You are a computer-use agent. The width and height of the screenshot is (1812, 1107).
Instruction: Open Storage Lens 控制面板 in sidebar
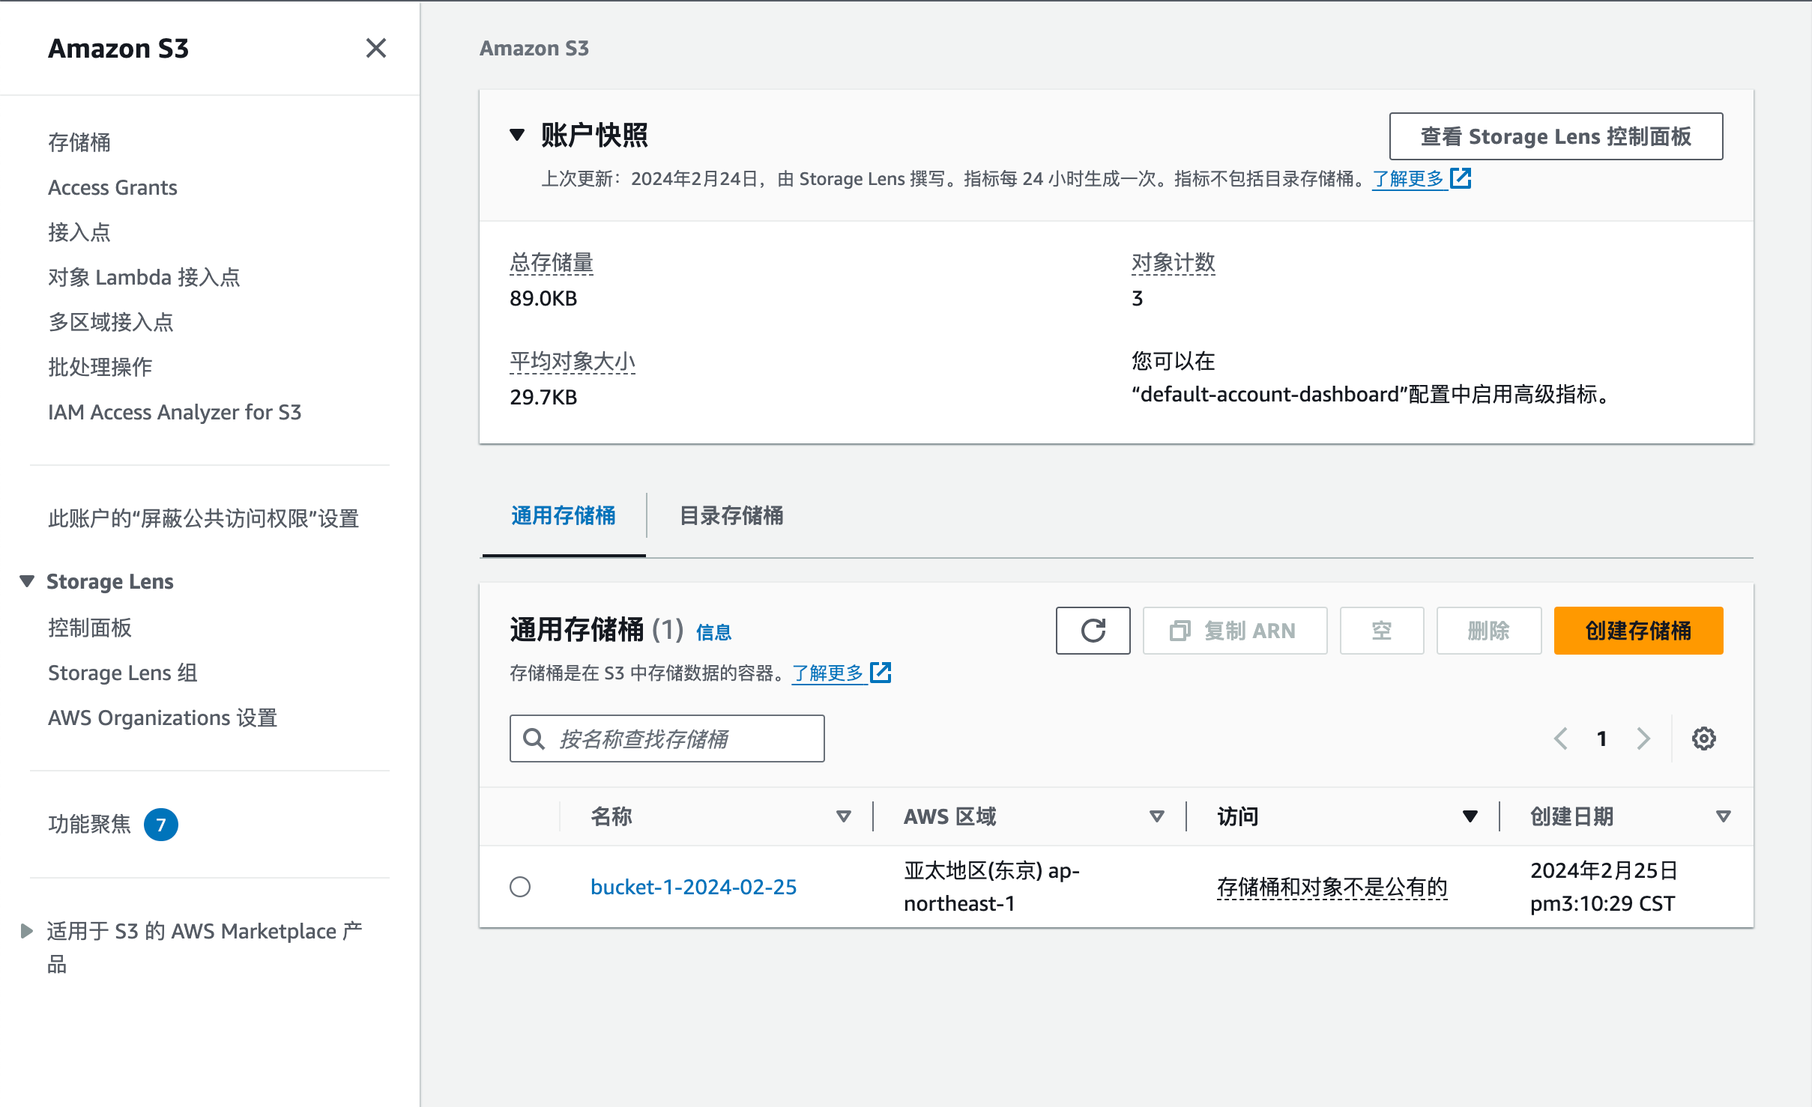90,628
